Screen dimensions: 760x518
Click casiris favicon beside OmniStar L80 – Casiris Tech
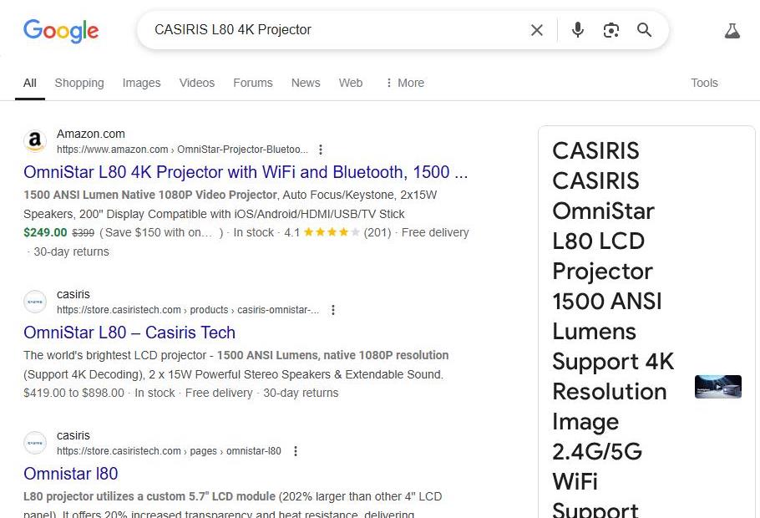pos(35,302)
